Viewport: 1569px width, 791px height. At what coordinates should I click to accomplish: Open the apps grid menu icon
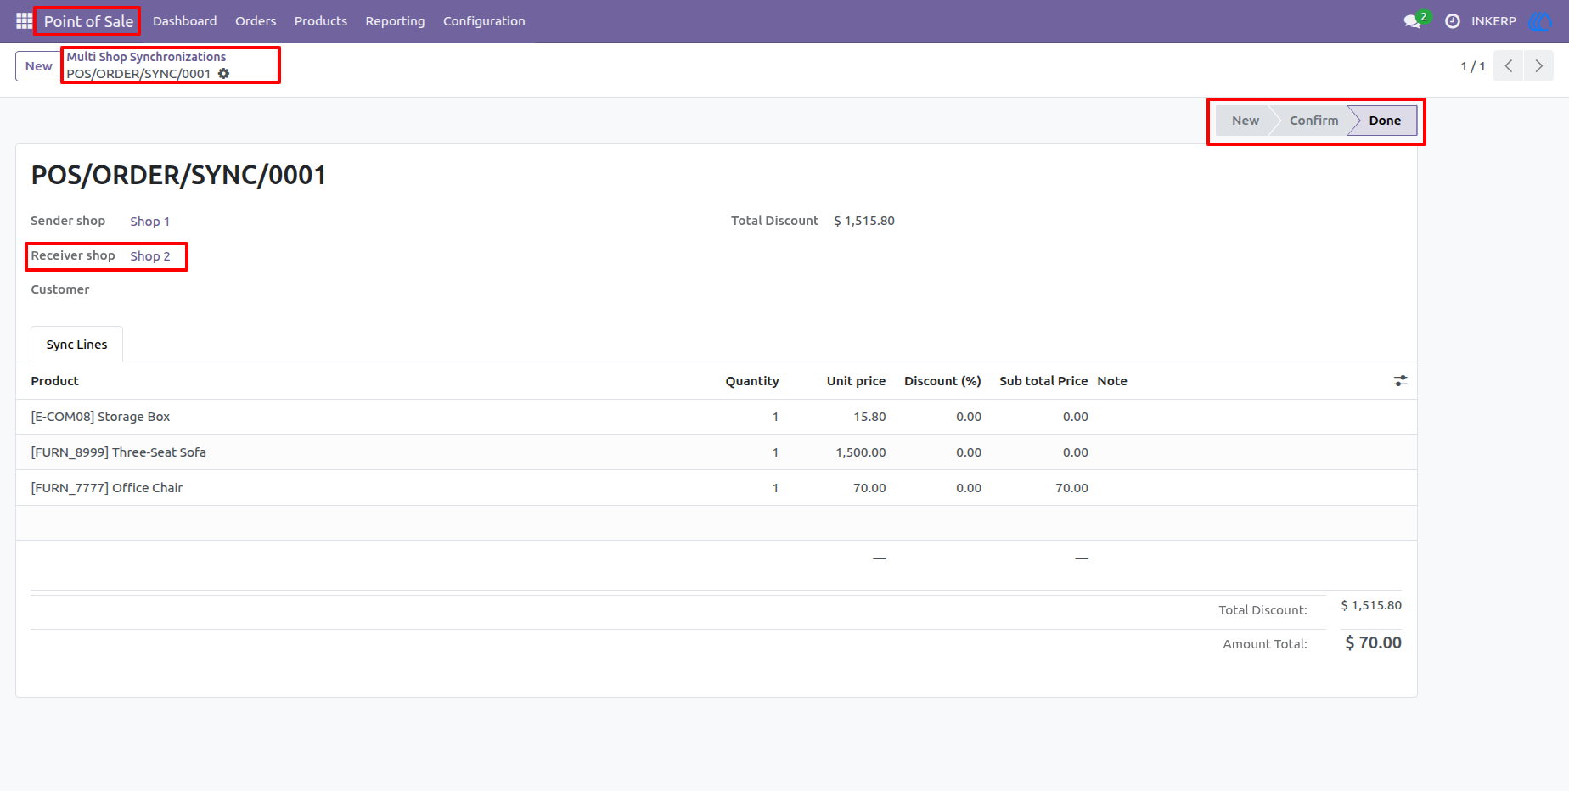pyautogui.click(x=24, y=20)
